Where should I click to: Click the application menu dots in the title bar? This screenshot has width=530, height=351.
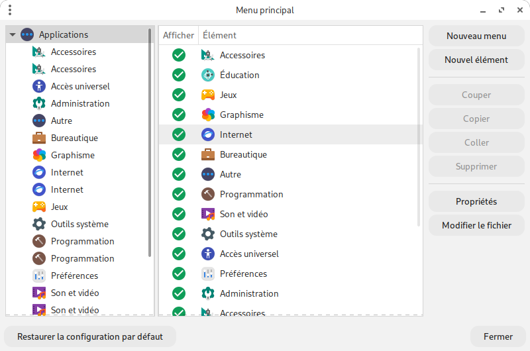(9, 10)
